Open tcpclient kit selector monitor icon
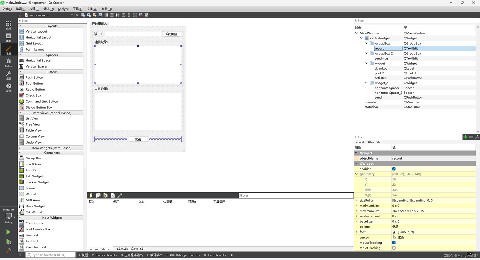 [x=9, y=216]
